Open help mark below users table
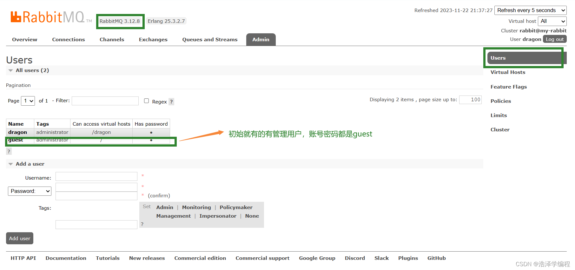Image resolution: width=575 pixels, height=270 pixels. 9,151
